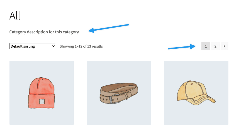The height and width of the screenshot is (131, 234).
Task: Click the "Showing 1–12 of 13 results" text
Action: click(x=81, y=46)
